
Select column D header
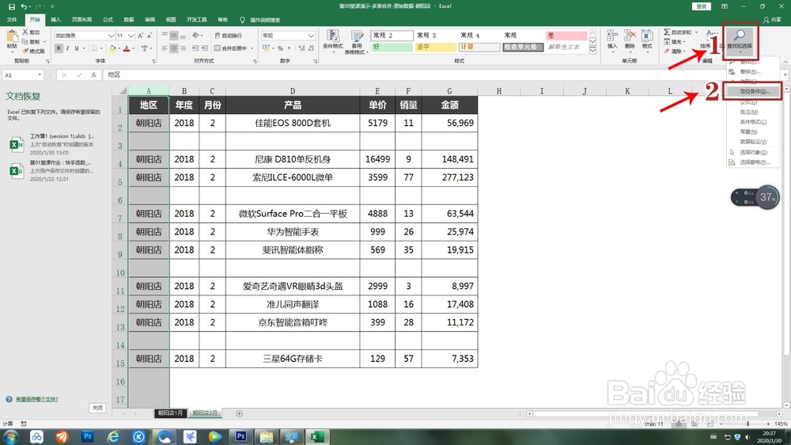293,91
